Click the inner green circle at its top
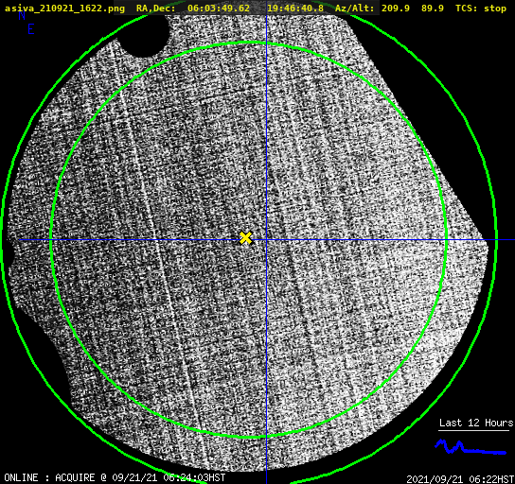This screenshot has height=484, width=515. tap(249, 43)
